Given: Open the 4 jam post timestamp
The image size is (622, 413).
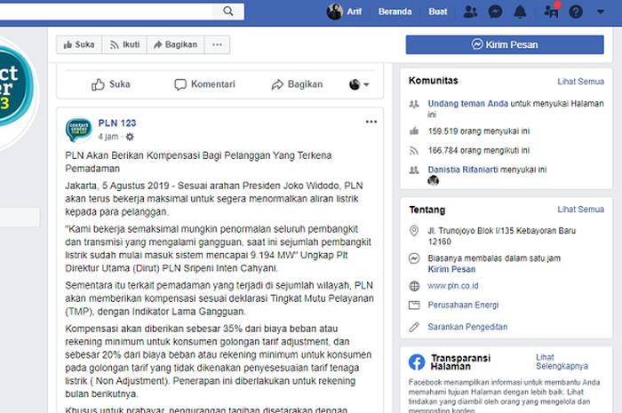Looking at the screenshot, I should 108,137.
